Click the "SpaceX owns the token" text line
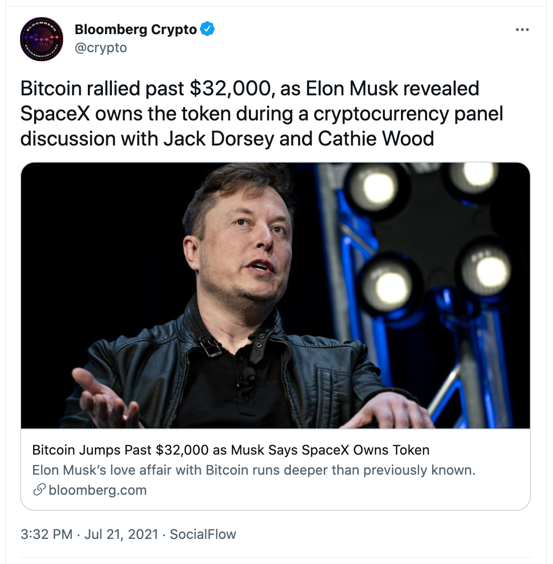Screen dimensions: 553x564 [x=261, y=113]
